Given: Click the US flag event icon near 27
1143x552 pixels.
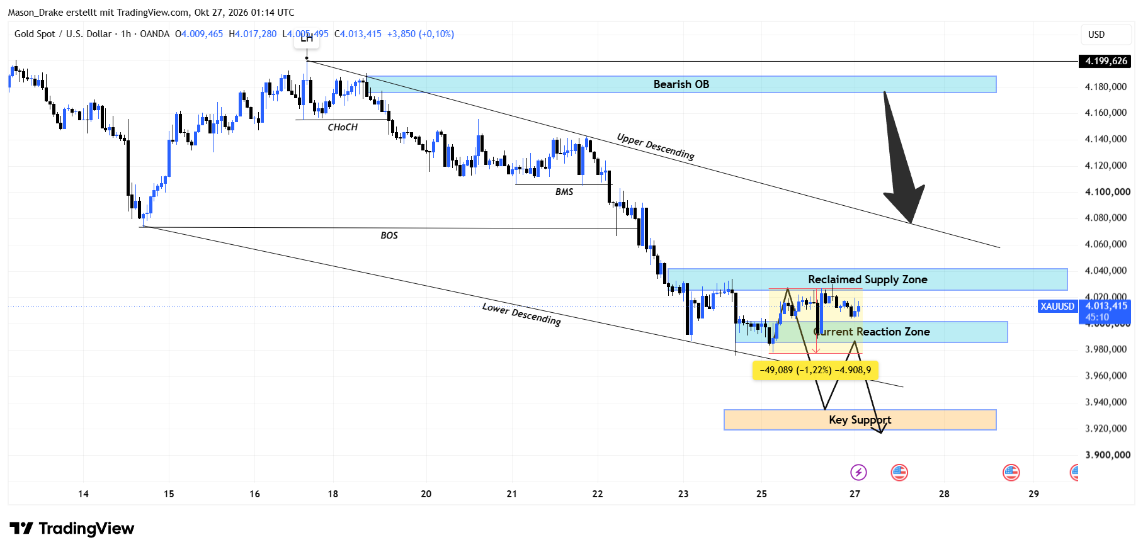Looking at the screenshot, I should click(899, 472).
